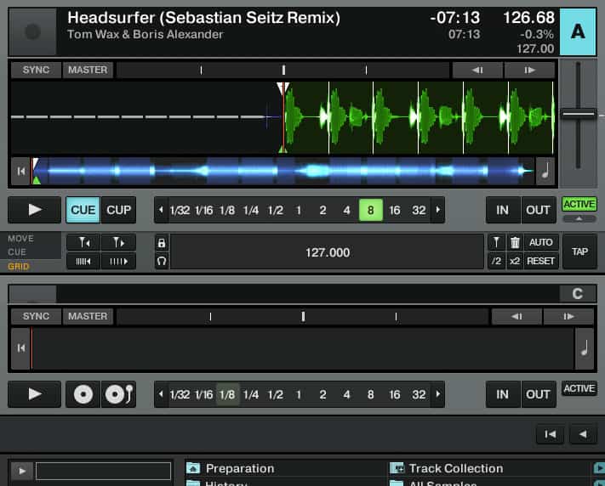Open the Track Collection folder
This screenshot has height=486, width=605.
[x=447, y=469]
